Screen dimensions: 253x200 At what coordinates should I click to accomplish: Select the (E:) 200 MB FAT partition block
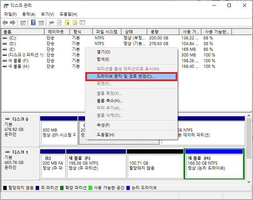click(53, 164)
